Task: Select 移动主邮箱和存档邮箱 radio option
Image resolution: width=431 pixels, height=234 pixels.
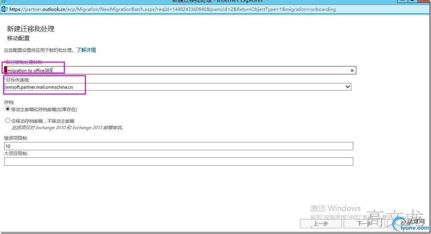Action: [8, 109]
